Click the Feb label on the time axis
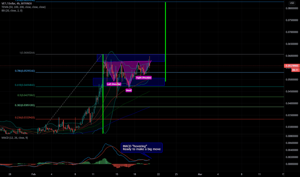Viewport: 300px width, 177px height. (33, 174)
